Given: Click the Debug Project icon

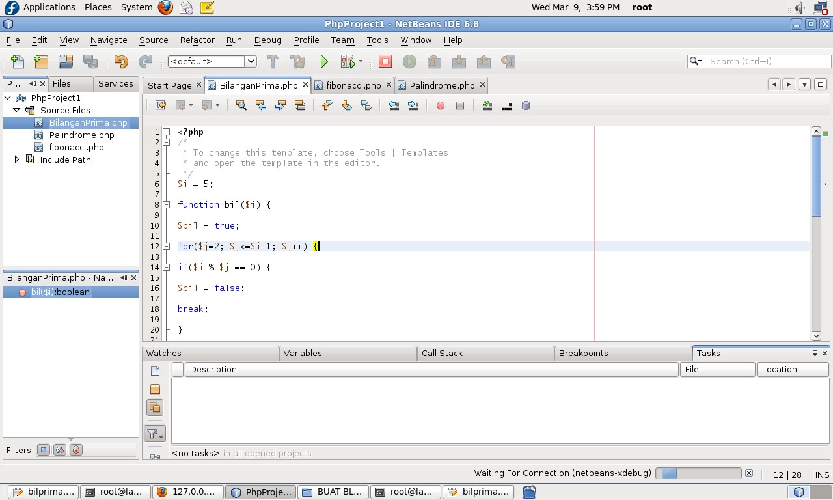Looking at the screenshot, I should point(348,62).
